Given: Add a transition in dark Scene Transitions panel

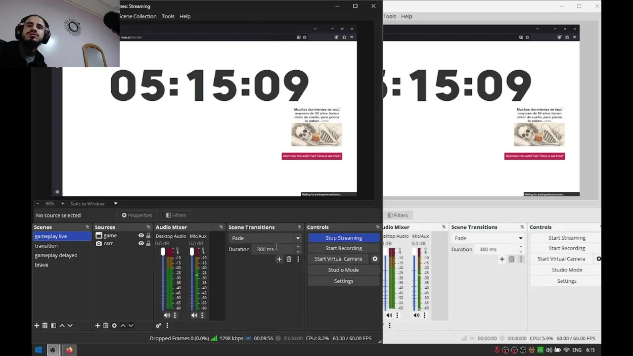Looking at the screenshot, I should (279, 259).
